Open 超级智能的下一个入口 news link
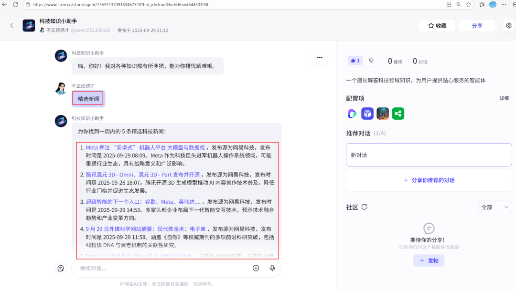 (143, 202)
